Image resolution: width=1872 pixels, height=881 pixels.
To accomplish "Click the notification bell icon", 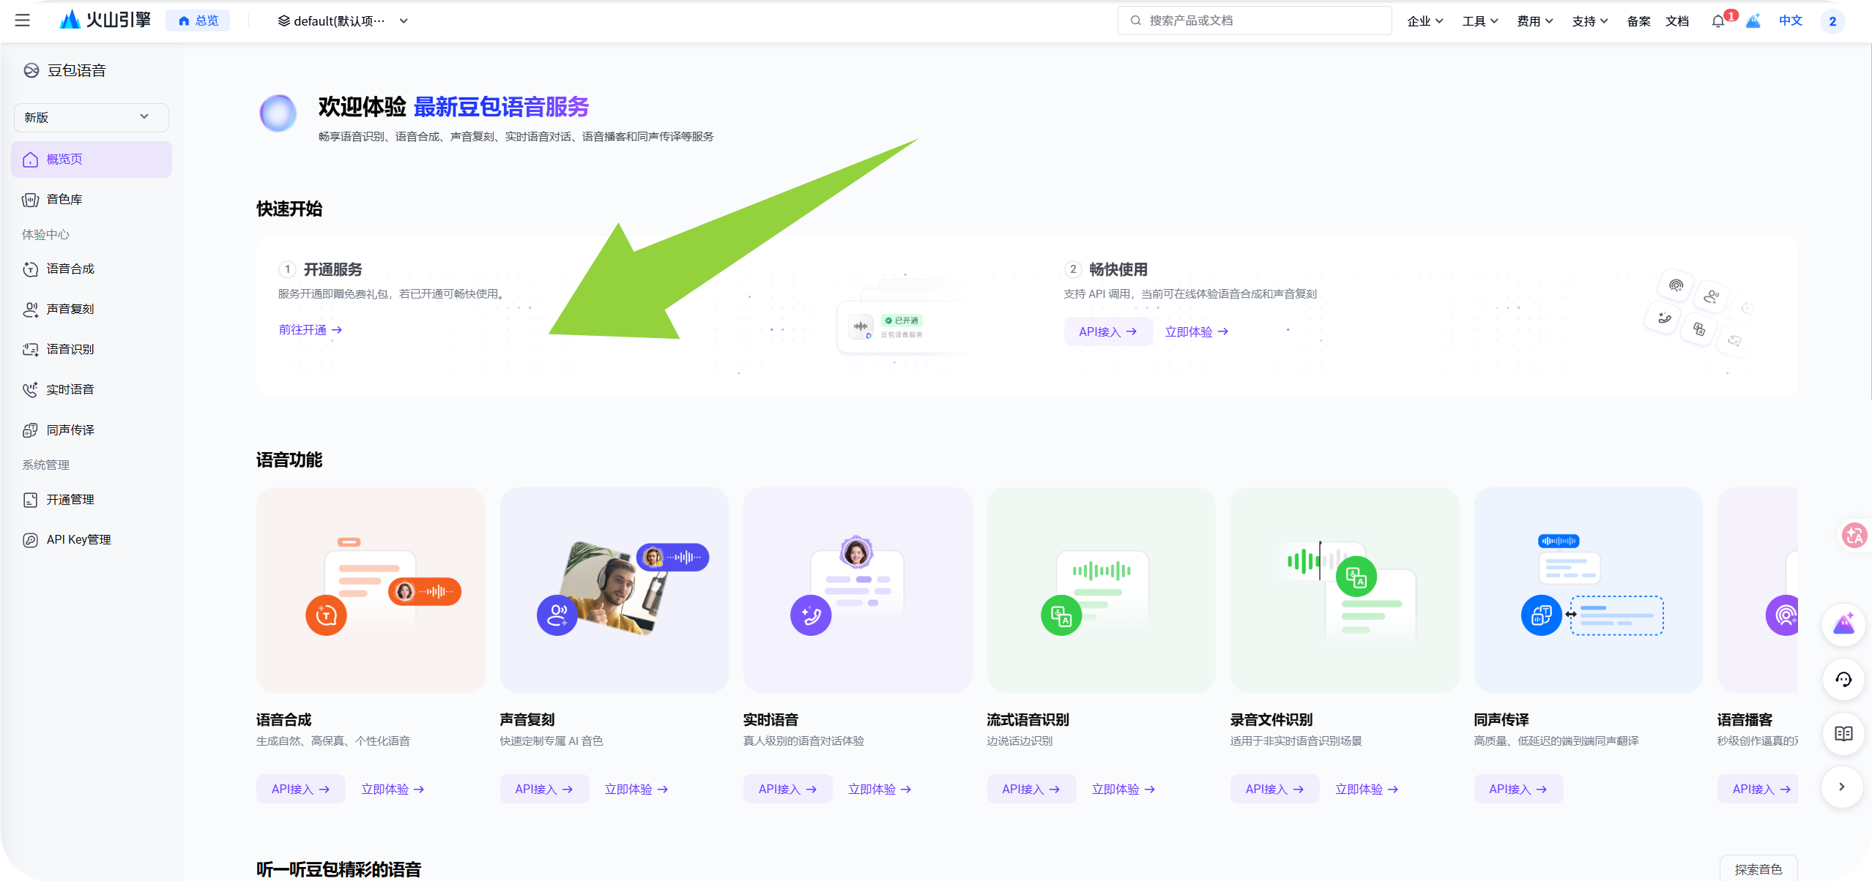I will (1717, 21).
